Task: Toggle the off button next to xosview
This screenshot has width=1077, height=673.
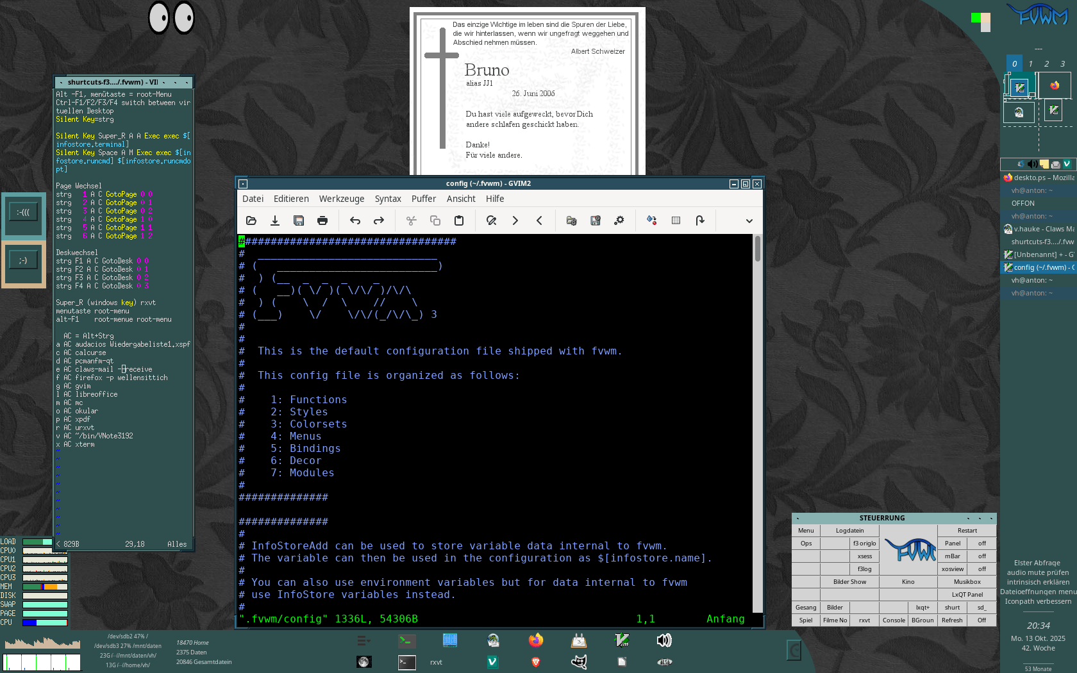Action: (x=982, y=569)
